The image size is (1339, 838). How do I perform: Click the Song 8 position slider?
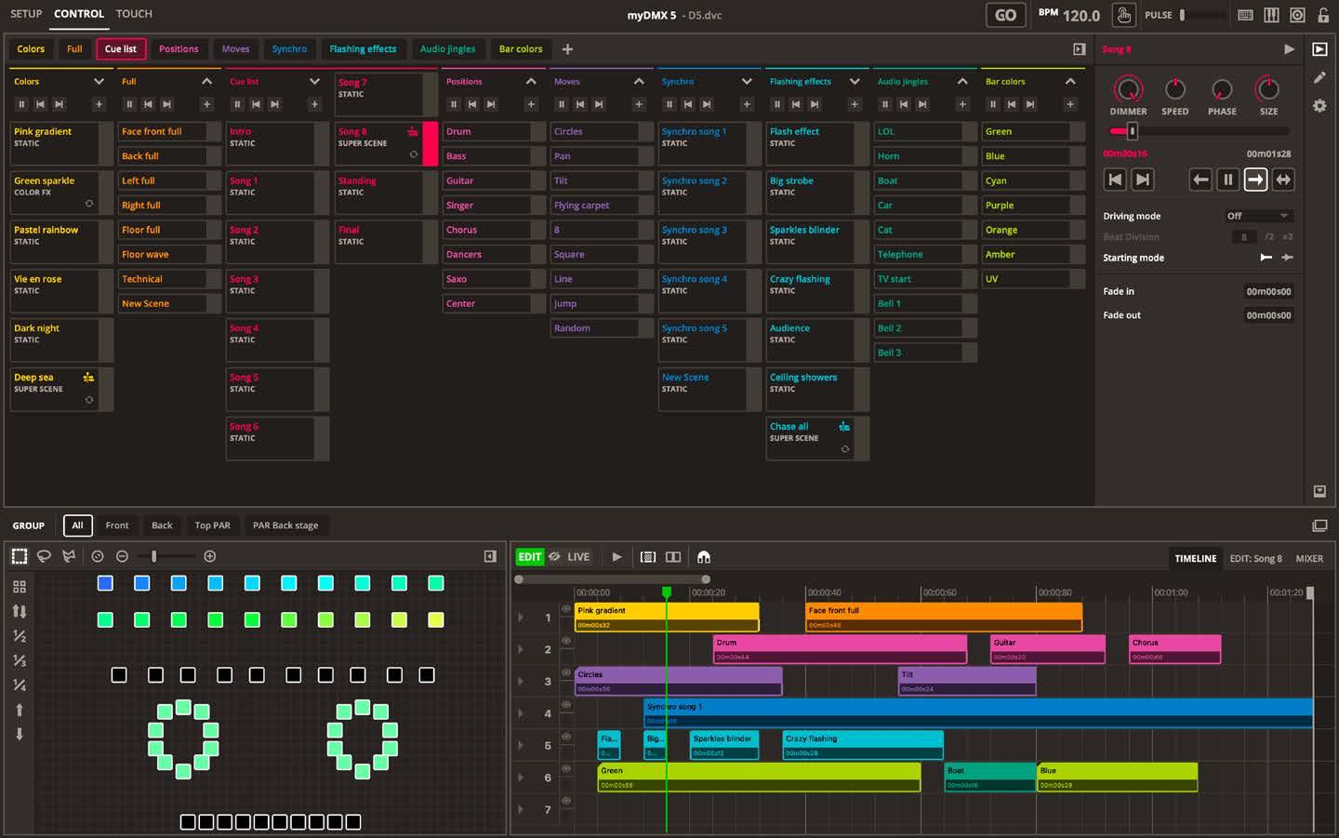click(1200, 132)
